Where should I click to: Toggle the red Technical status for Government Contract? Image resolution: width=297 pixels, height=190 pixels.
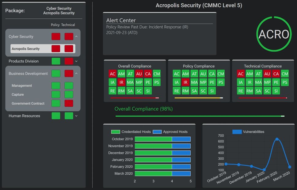[69, 104]
